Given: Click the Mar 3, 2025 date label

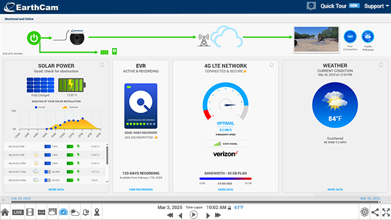Looking at the screenshot, I should coord(170,208).
